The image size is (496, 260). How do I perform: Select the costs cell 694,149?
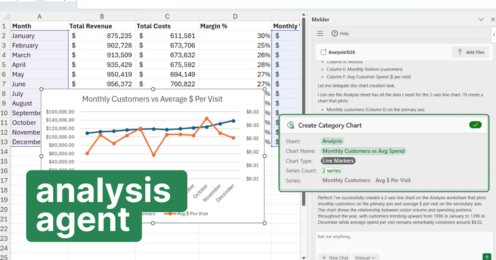(x=167, y=74)
